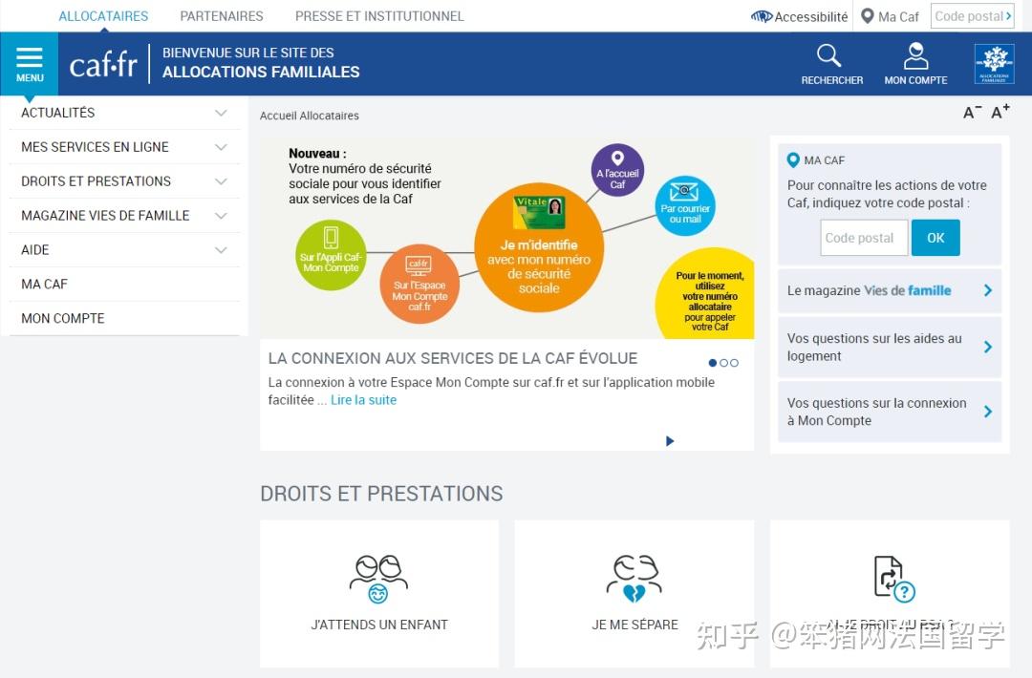The width and height of the screenshot is (1032, 678).
Task: Click the Allocations Familiales snowflake logo
Action: coord(994,64)
